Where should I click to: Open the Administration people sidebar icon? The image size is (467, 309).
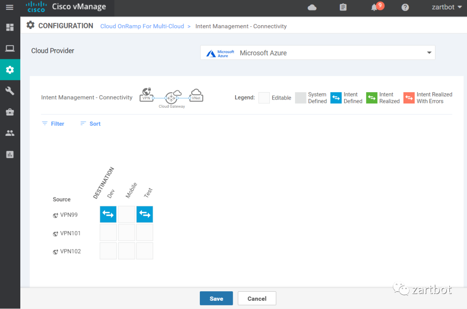tap(10, 133)
